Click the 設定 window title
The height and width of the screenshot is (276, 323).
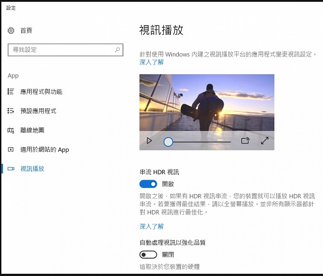(x=11, y=8)
